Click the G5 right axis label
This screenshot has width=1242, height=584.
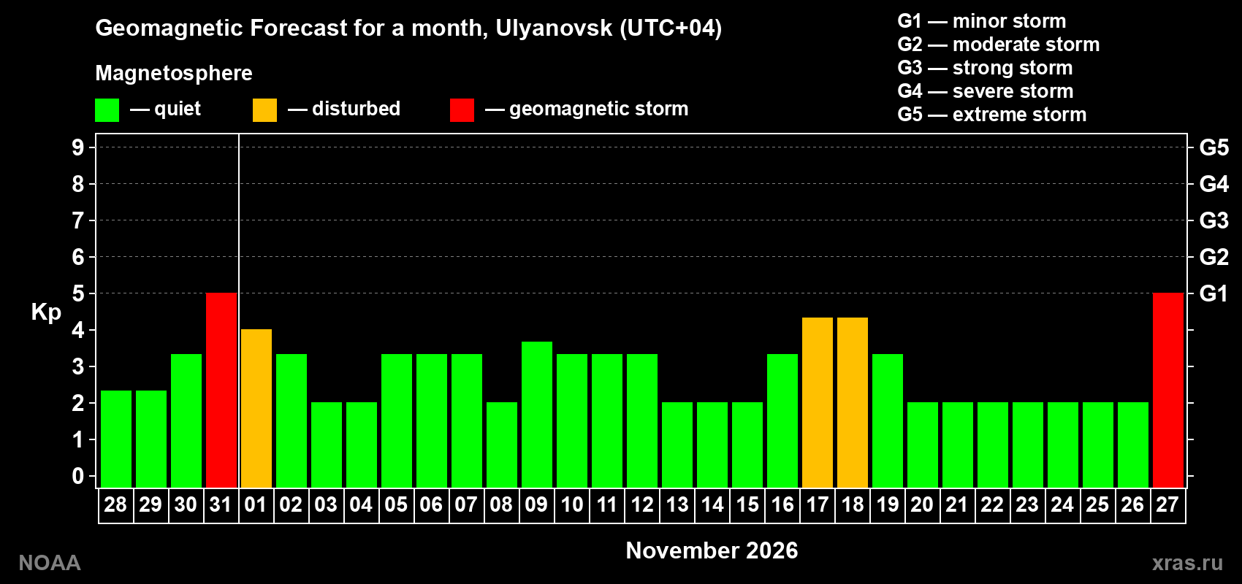(x=1214, y=147)
